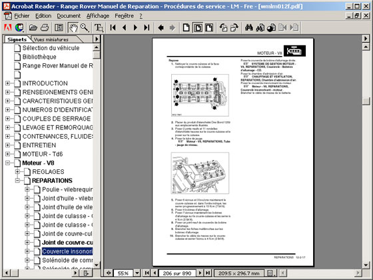Print the document using printer icon
This screenshot has width=373, height=280.
click(x=45, y=28)
